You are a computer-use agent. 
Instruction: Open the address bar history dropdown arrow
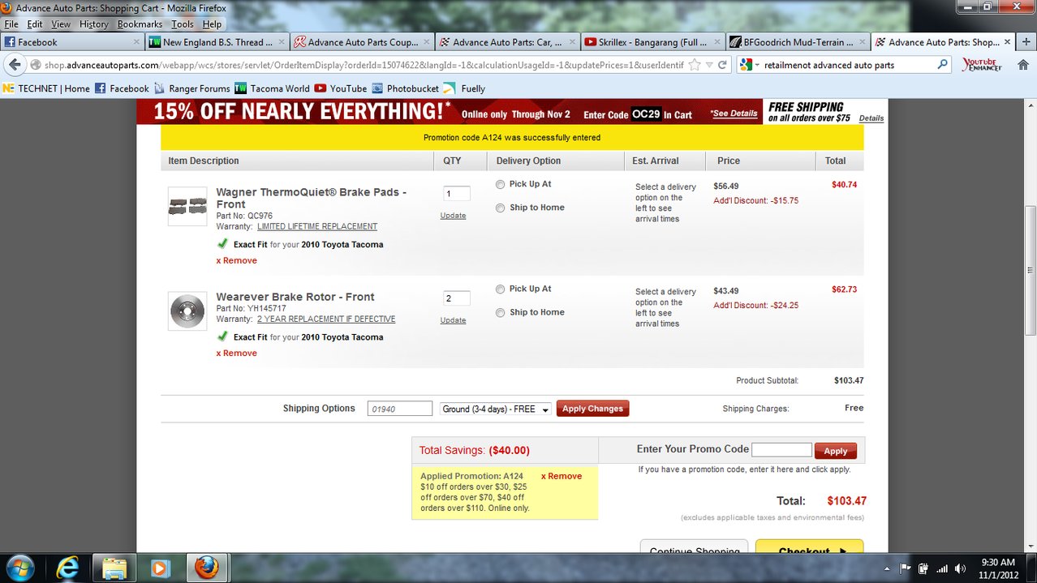[709, 65]
